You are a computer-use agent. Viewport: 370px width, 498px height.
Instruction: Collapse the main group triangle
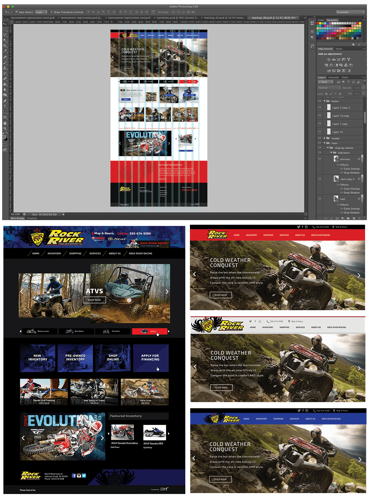click(x=324, y=143)
